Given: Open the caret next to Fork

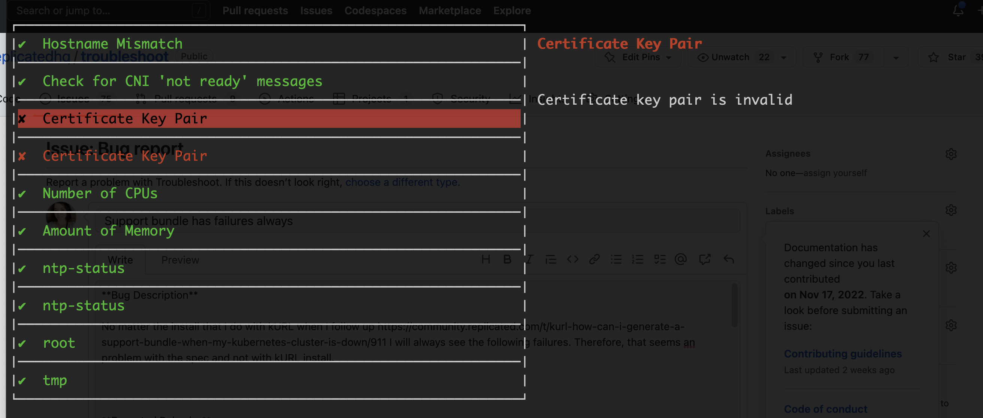Looking at the screenshot, I should point(896,57).
